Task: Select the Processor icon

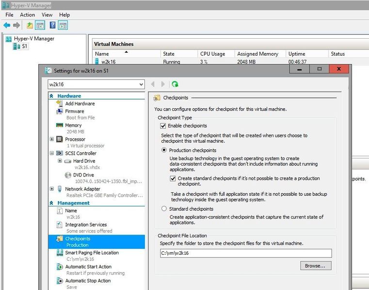Action: pos(60,139)
